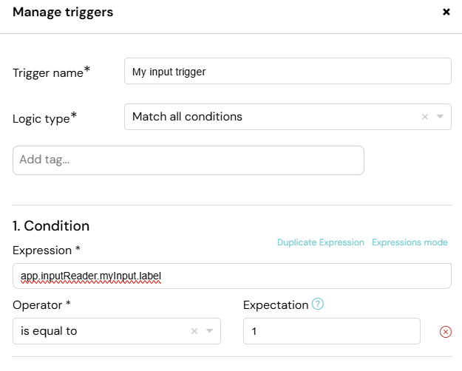Click the Add tag field
462x371 pixels.
[188, 160]
